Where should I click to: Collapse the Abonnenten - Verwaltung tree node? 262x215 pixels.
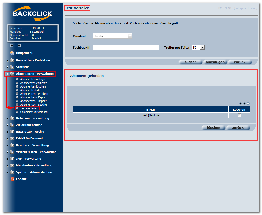click(x=7, y=74)
